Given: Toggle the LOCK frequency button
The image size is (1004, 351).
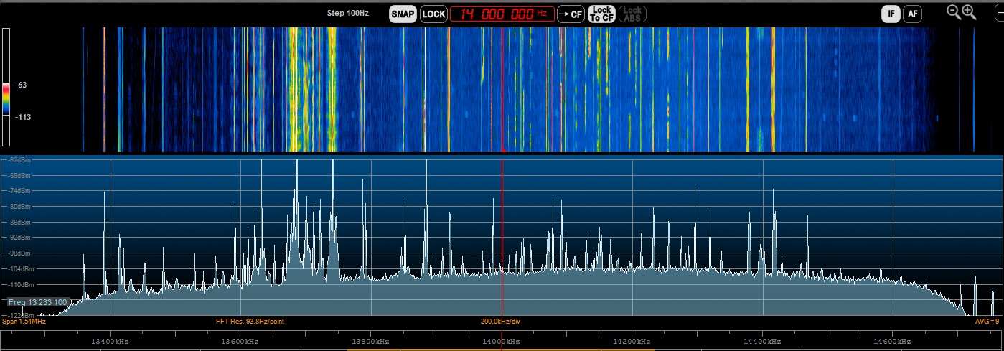Looking at the screenshot, I should pyautogui.click(x=433, y=14).
